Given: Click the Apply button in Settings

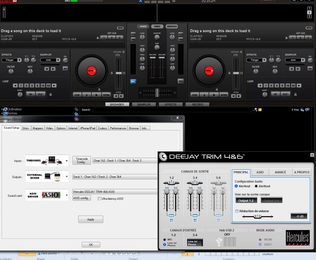Looking at the screenshot, I should click(x=91, y=220).
